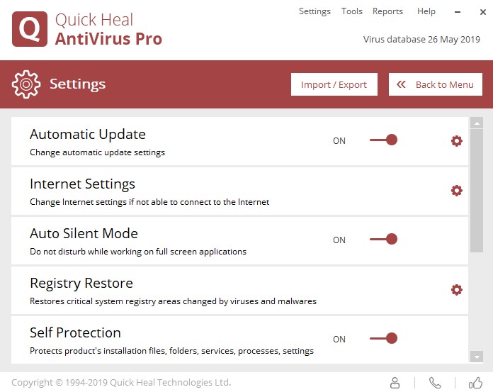Click the Quick Heal Q logo

(30, 29)
